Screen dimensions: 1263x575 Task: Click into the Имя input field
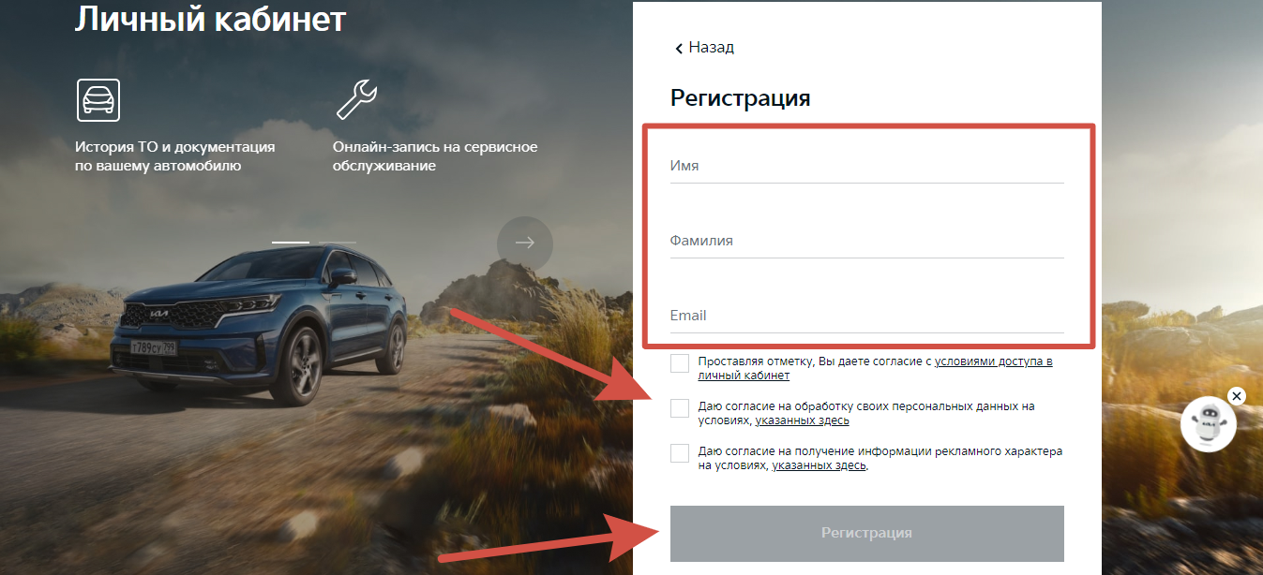point(867,166)
